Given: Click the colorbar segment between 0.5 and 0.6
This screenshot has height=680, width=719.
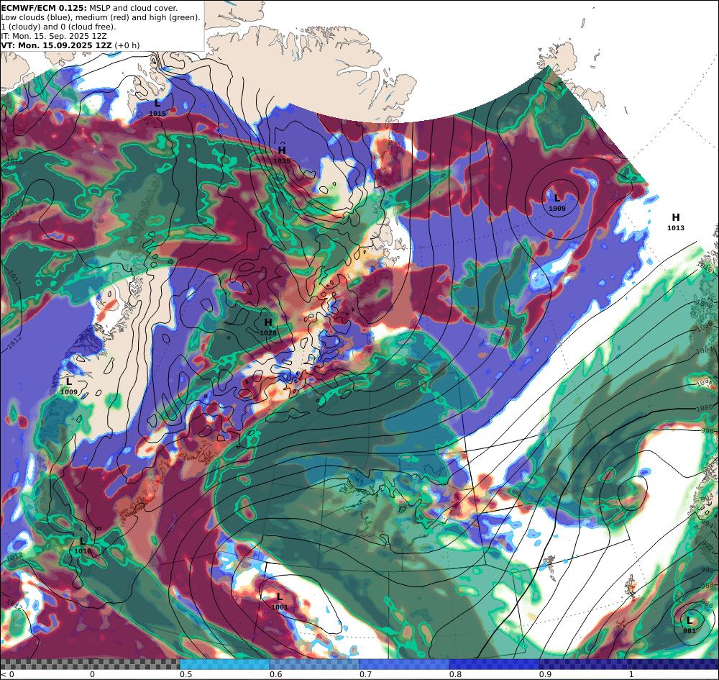Looking at the screenshot, I should (224, 664).
